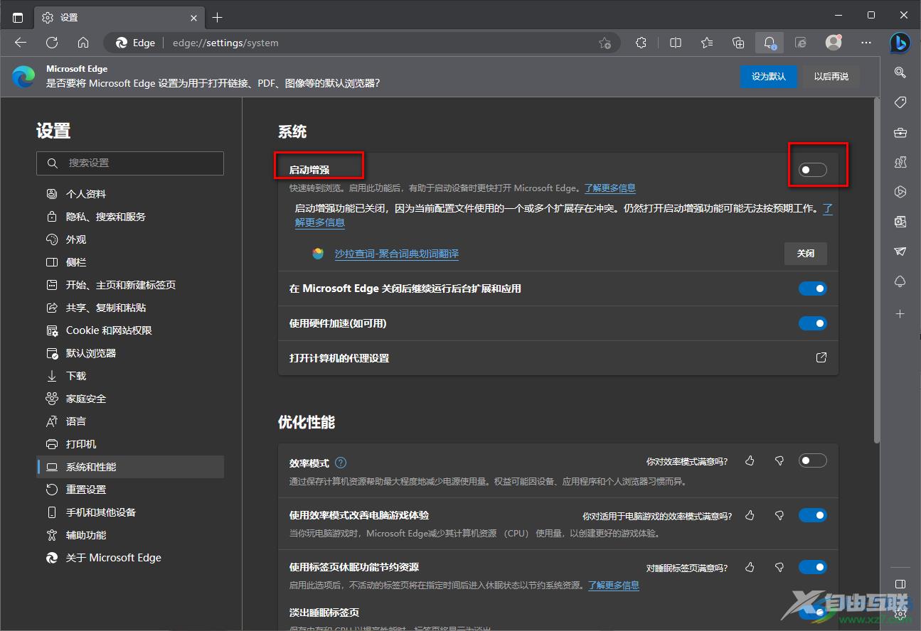Open 隐私、搜索和服务 settings section
Viewport: 921px width, 631px height.
pos(130,217)
